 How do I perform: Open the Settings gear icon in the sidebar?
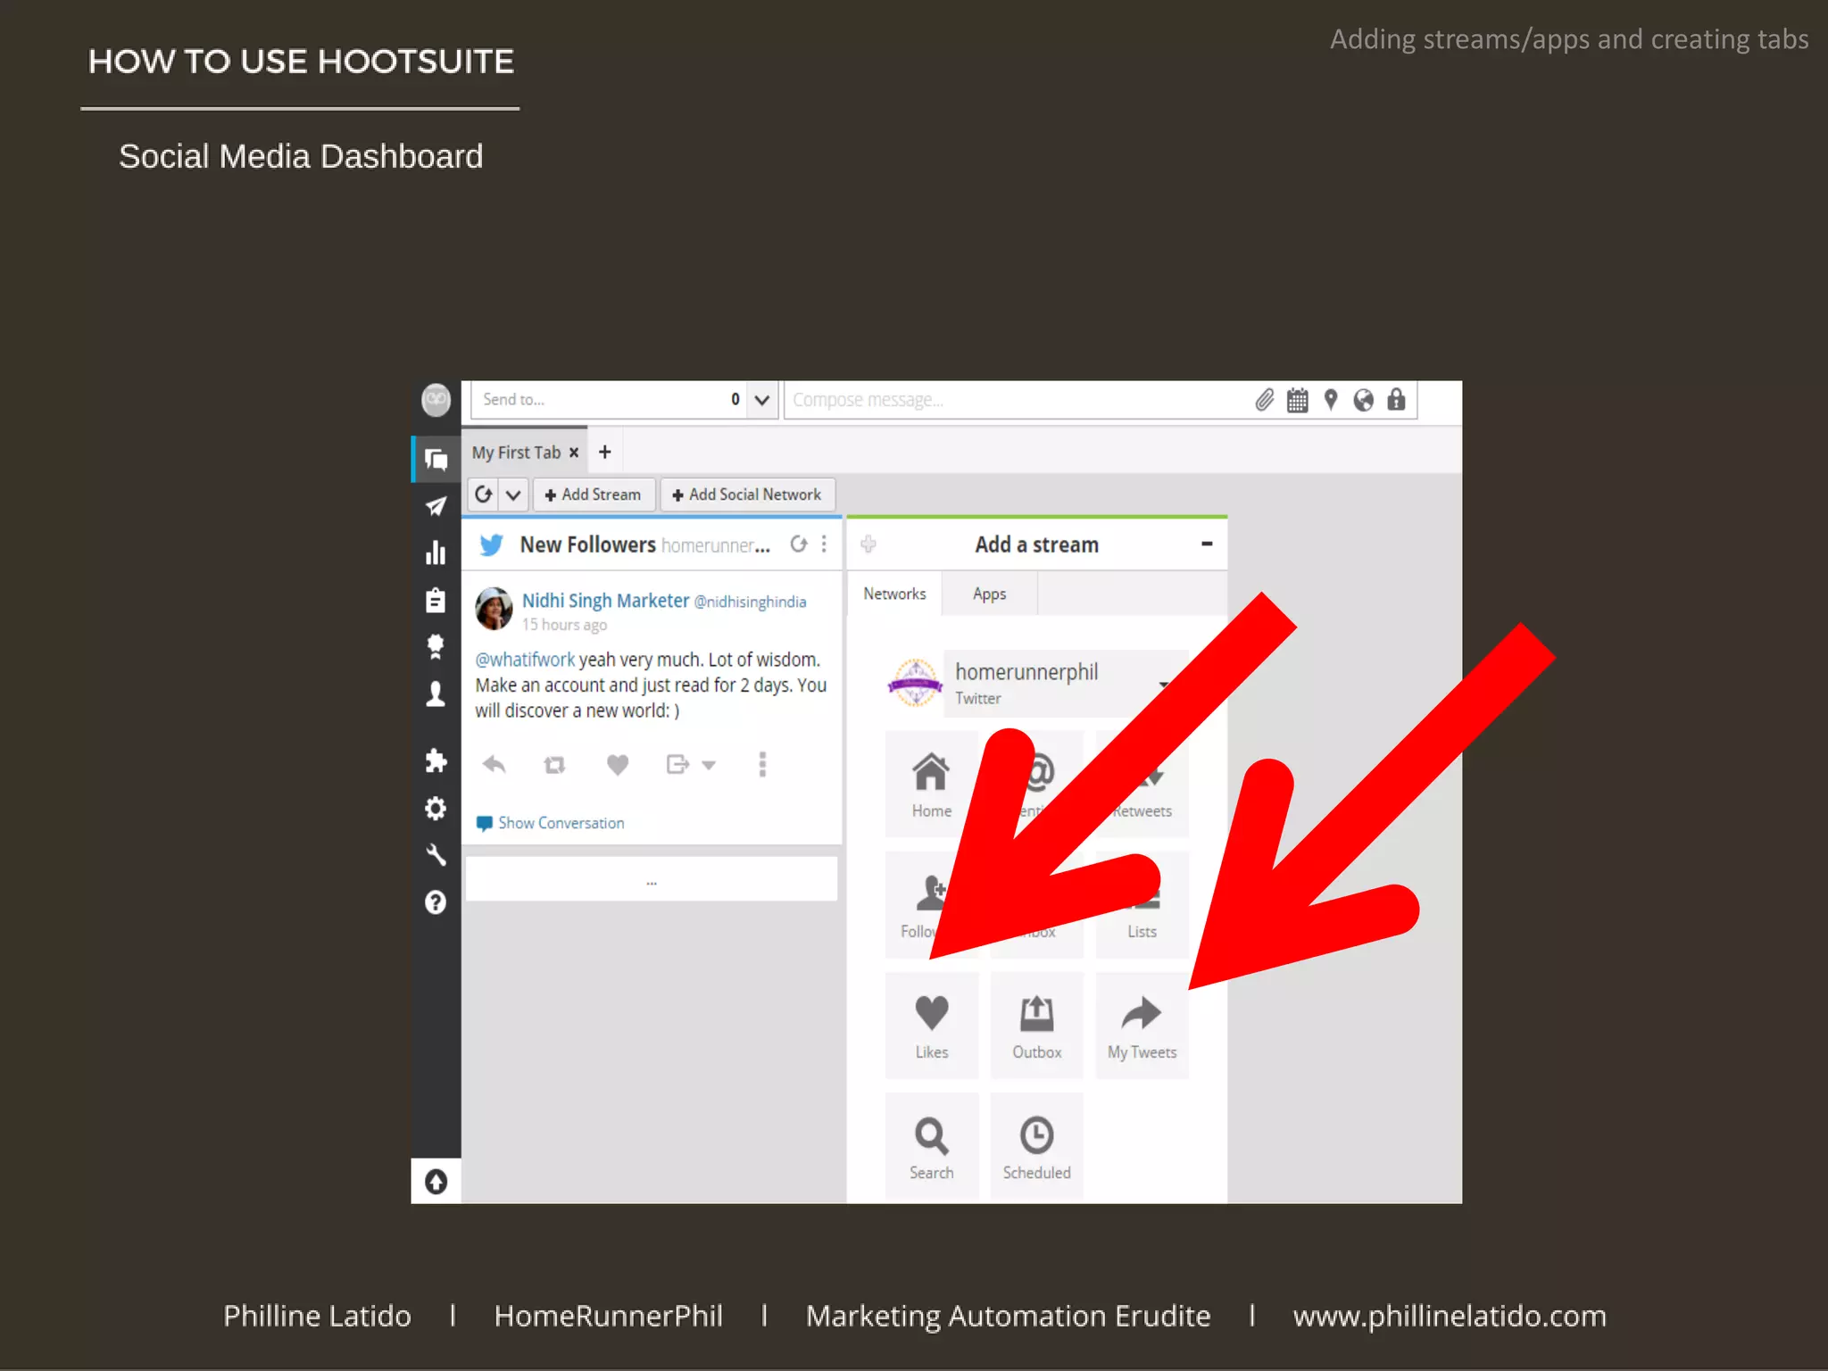pos(436,808)
